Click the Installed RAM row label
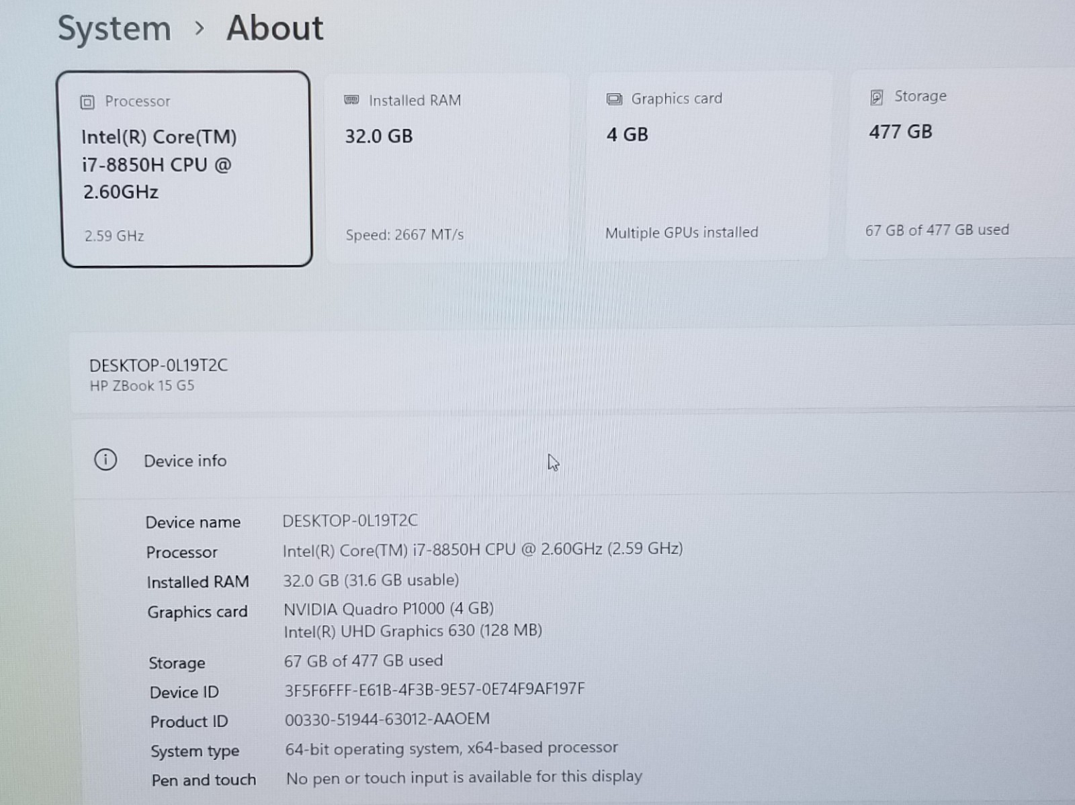 pyautogui.click(x=198, y=582)
